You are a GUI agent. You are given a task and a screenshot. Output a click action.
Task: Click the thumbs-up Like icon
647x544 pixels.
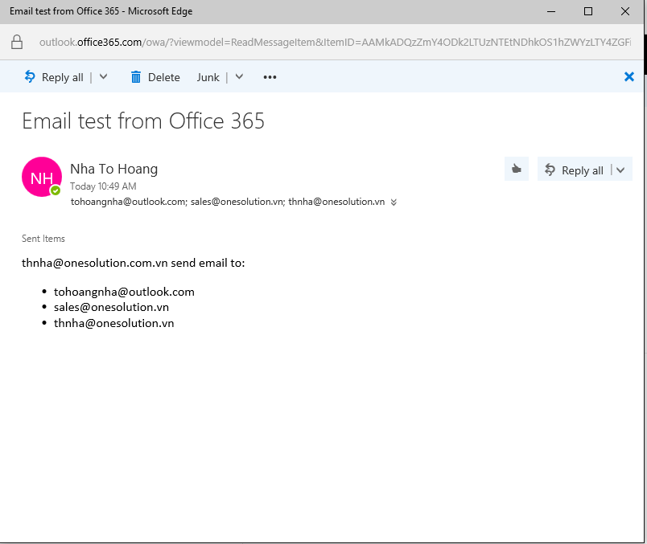tap(516, 170)
